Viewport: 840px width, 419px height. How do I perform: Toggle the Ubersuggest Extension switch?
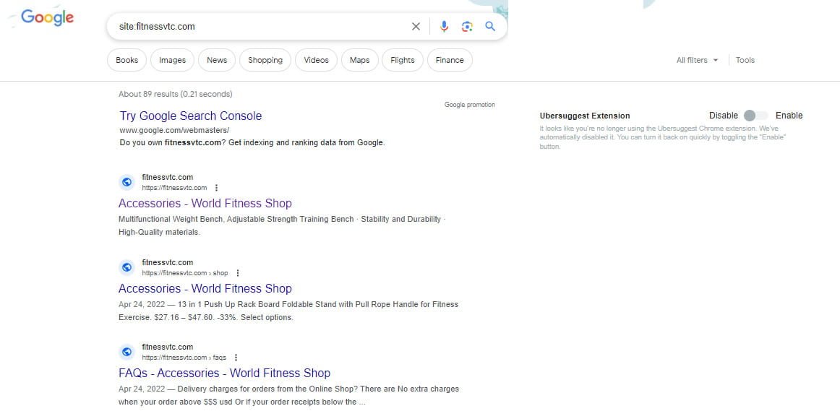tap(756, 116)
